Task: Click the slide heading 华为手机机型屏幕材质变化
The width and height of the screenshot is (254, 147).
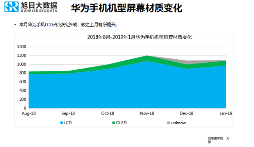Action: (x=127, y=8)
